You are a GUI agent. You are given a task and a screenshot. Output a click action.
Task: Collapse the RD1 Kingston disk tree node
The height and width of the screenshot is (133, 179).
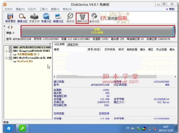coord(7,51)
